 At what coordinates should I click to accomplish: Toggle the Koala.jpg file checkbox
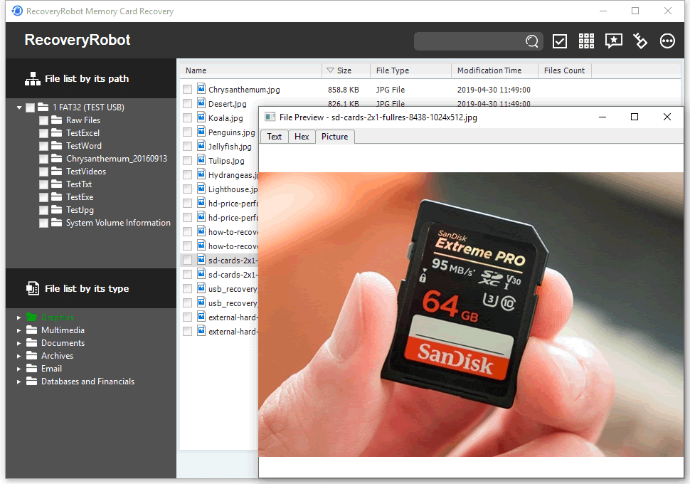coord(188,118)
